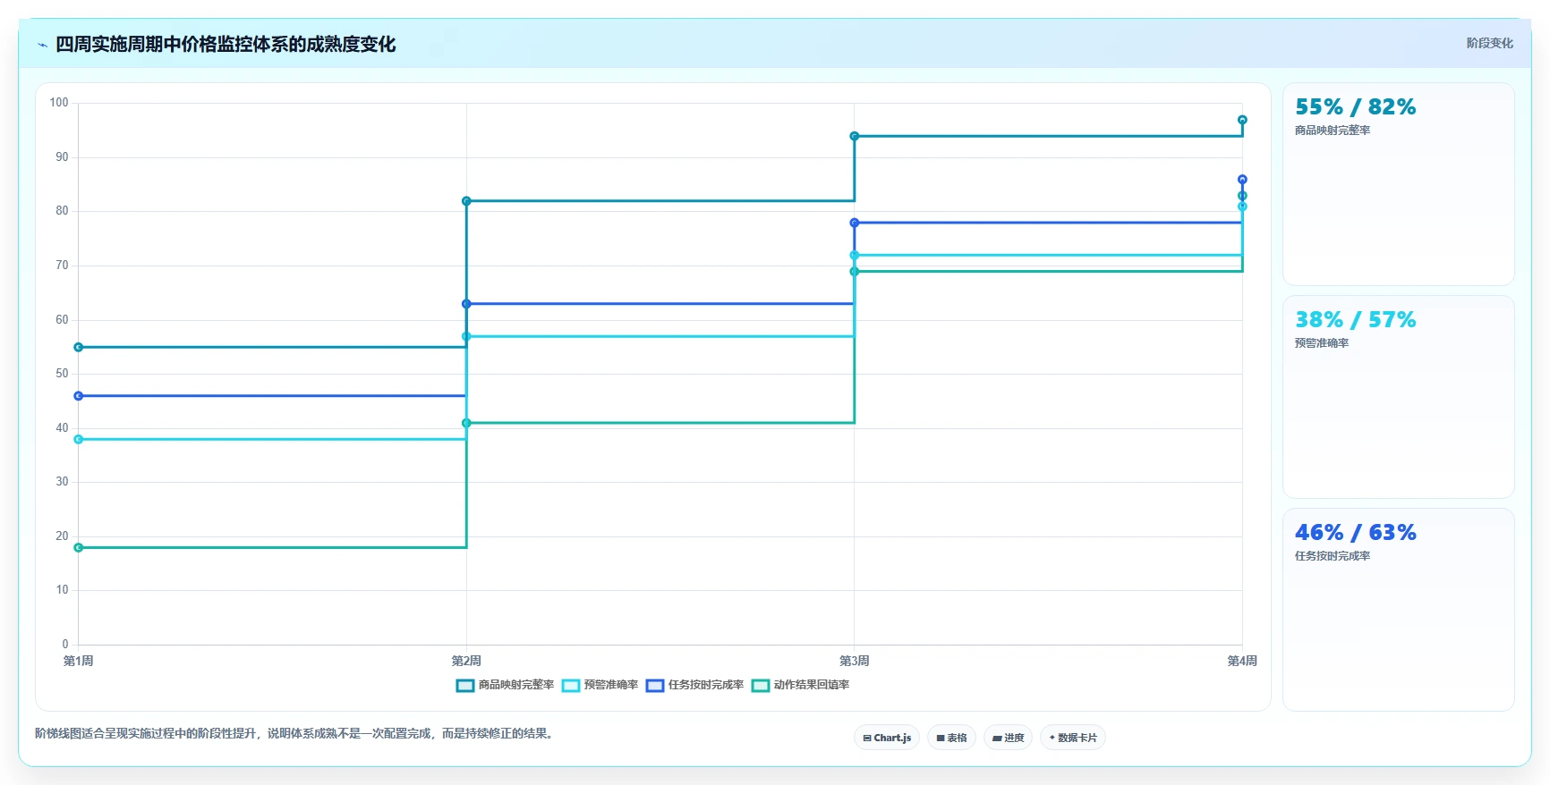Select the 预警准确率 data point at 第3周 (72)

[x=855, y=255]
